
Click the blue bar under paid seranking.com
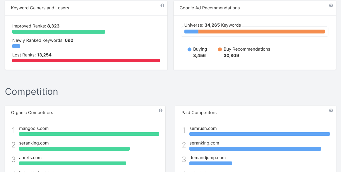point(255,149)
